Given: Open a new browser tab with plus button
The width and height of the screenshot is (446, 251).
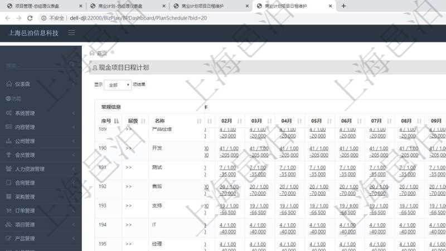Looking at the screenshot, I should coord(343,6).
